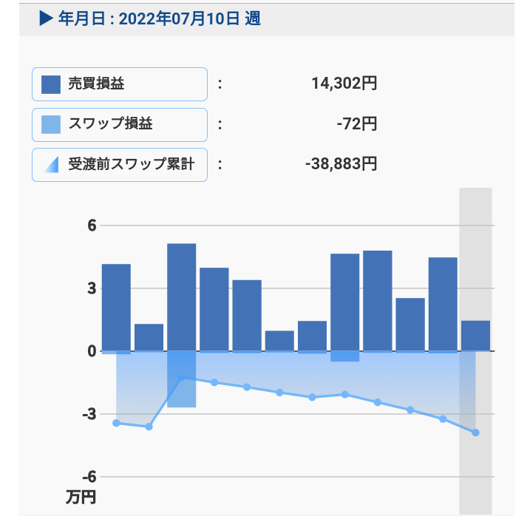This screenshot has height=516, width=527.
Task: Click the dark blue square icon for 売買損益
Action: 51,84
